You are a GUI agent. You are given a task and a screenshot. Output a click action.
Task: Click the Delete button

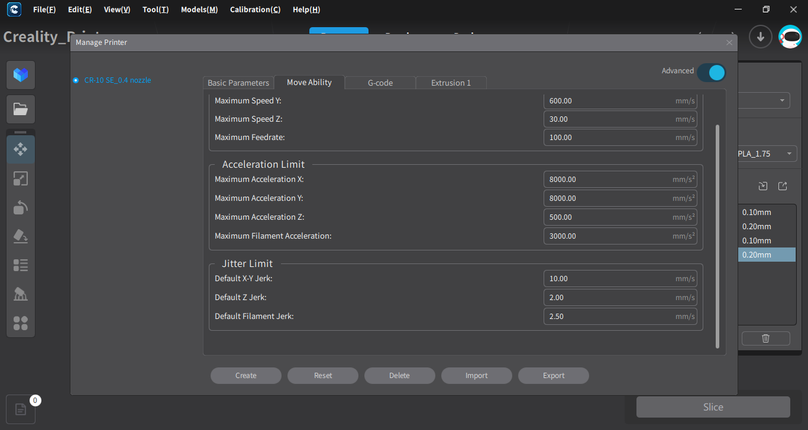400,376
